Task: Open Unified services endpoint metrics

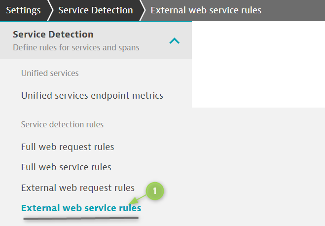Action: click(92, 96)
